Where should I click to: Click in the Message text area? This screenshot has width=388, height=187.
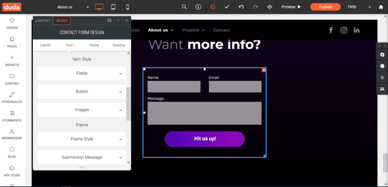pyautogui.click(x=204, y=113)
